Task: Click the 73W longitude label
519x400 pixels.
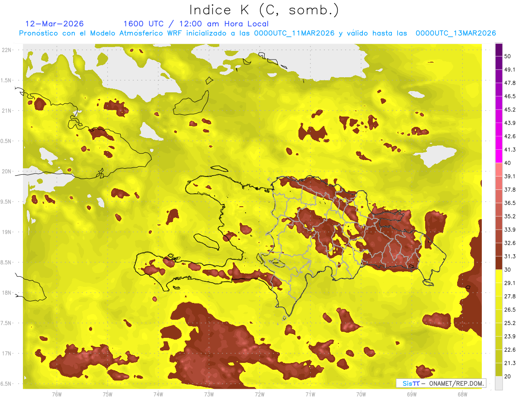Action: [x=209, y=394]
